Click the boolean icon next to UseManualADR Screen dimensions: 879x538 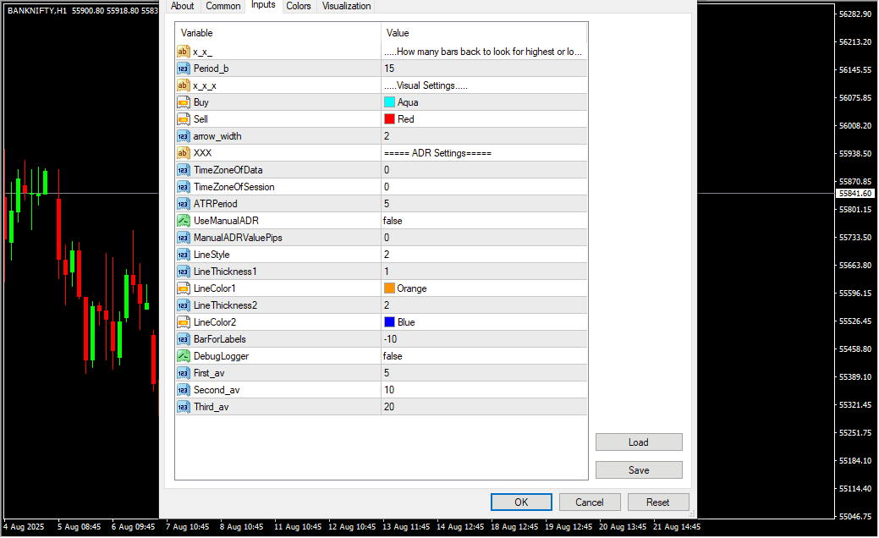point(183,221)
